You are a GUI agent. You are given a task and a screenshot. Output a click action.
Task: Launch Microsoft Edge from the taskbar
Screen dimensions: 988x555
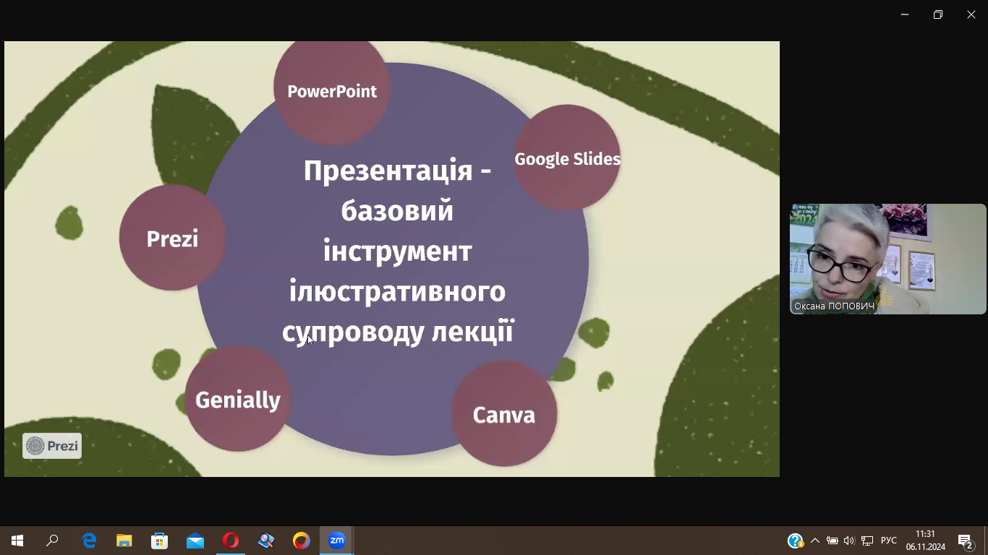click(89, 541)
